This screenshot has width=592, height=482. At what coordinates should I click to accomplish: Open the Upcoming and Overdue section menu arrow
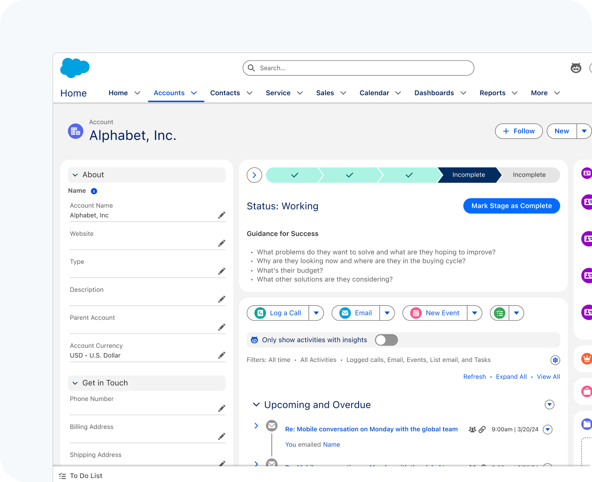coord(550,404)
